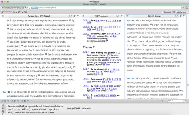Open the workspace share icon at far right
189x115 pixels.
[x=186, y=8]
